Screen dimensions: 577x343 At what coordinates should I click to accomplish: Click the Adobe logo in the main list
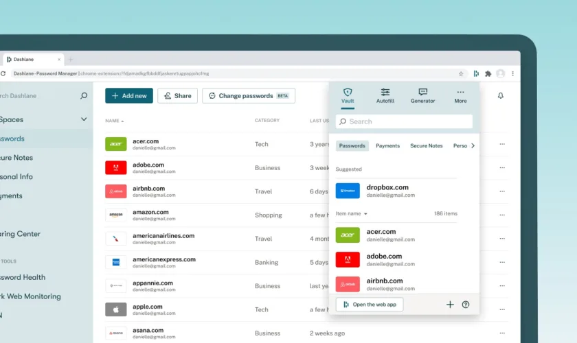click(x=116, y=167)
